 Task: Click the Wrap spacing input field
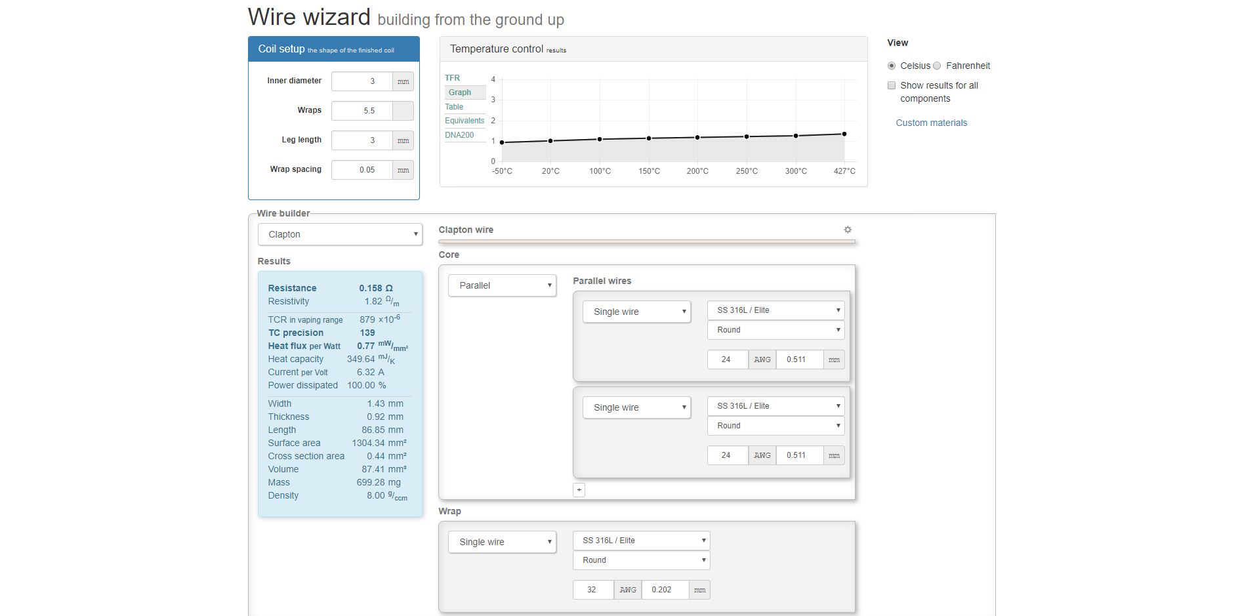(362, 170)
